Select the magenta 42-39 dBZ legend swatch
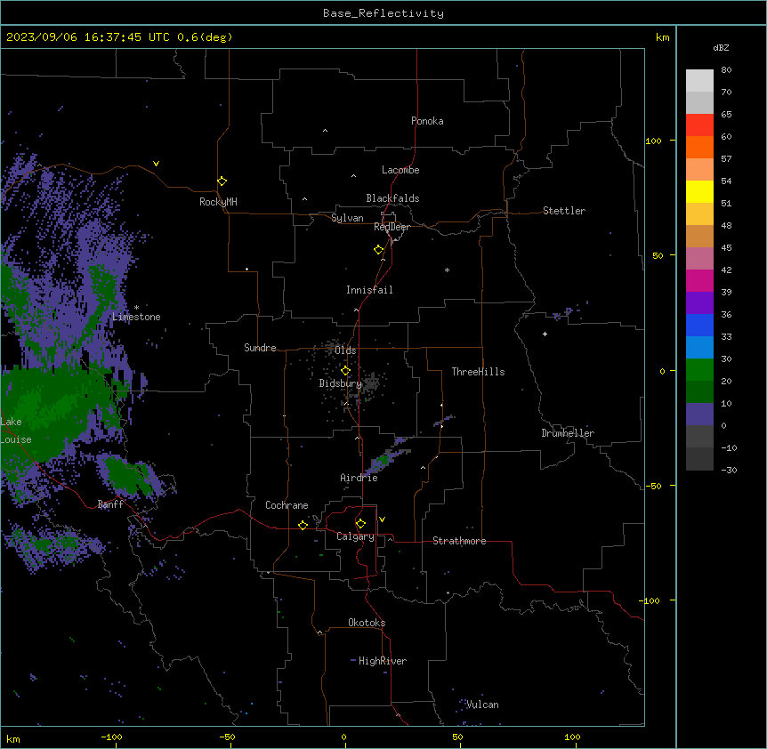 pos(699,280)
